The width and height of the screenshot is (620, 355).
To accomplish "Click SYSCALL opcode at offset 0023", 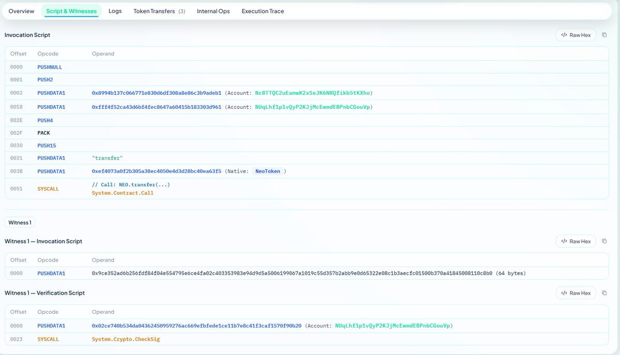I will [x=48, y=339].
